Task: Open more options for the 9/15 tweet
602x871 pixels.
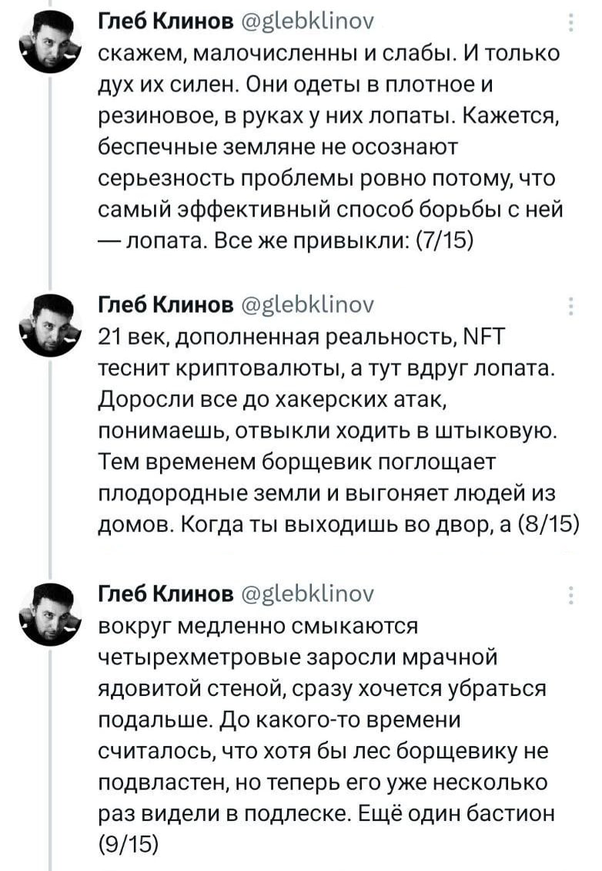Action: [571, 595]
